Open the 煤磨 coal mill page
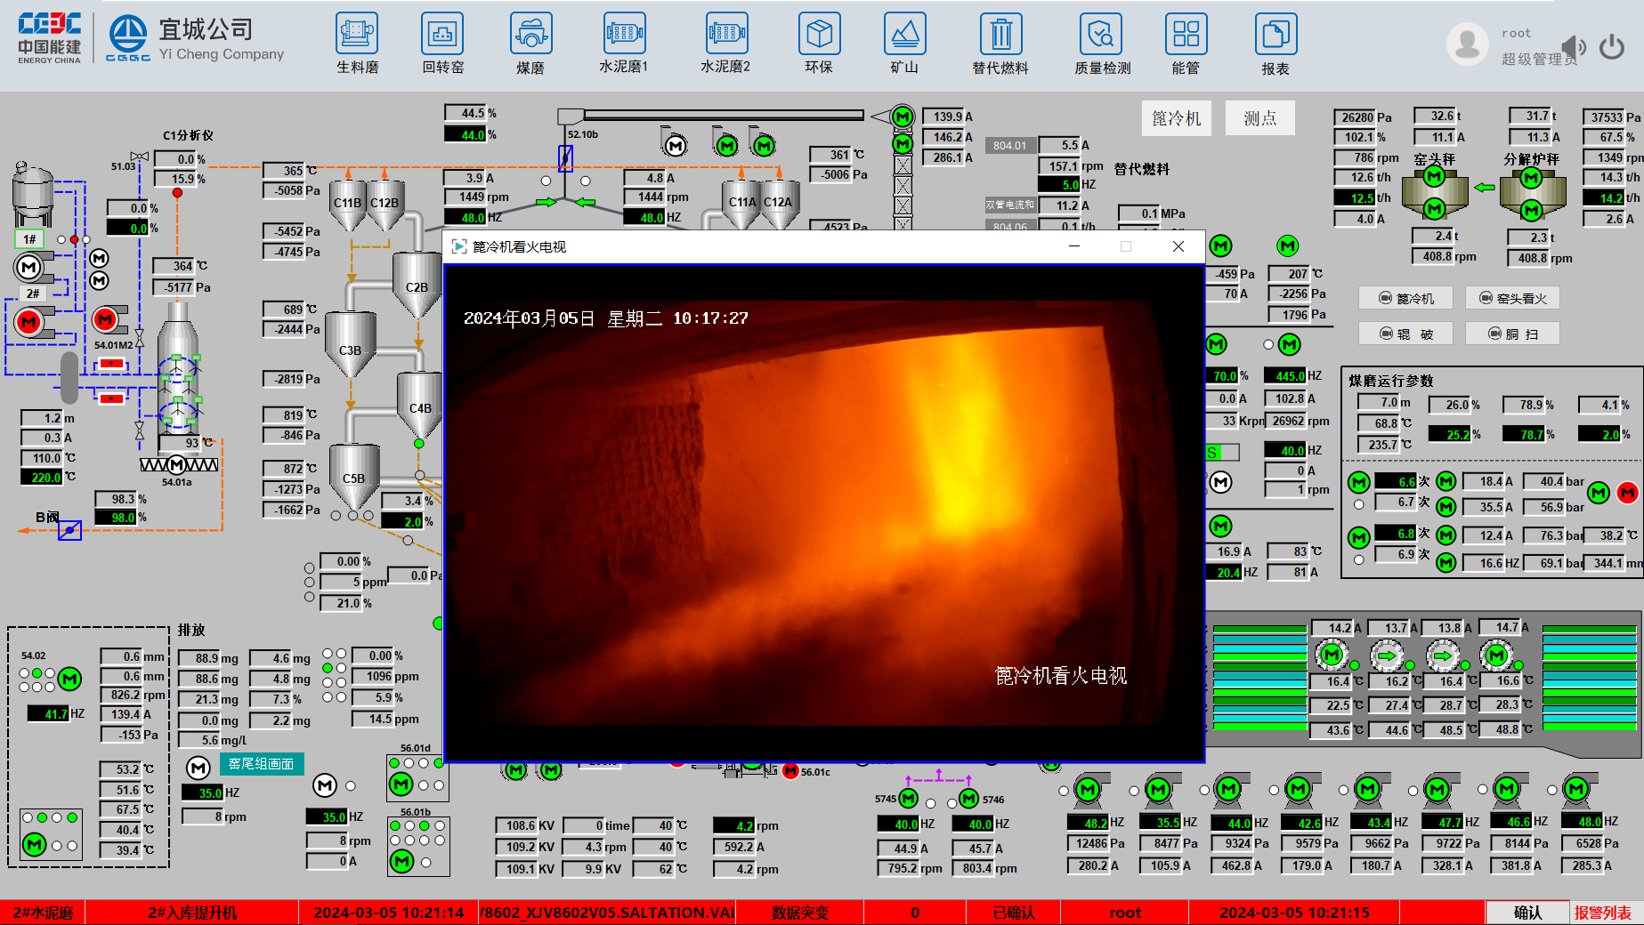The width and height of the screenshot is (1644, 925). (530, 44)
